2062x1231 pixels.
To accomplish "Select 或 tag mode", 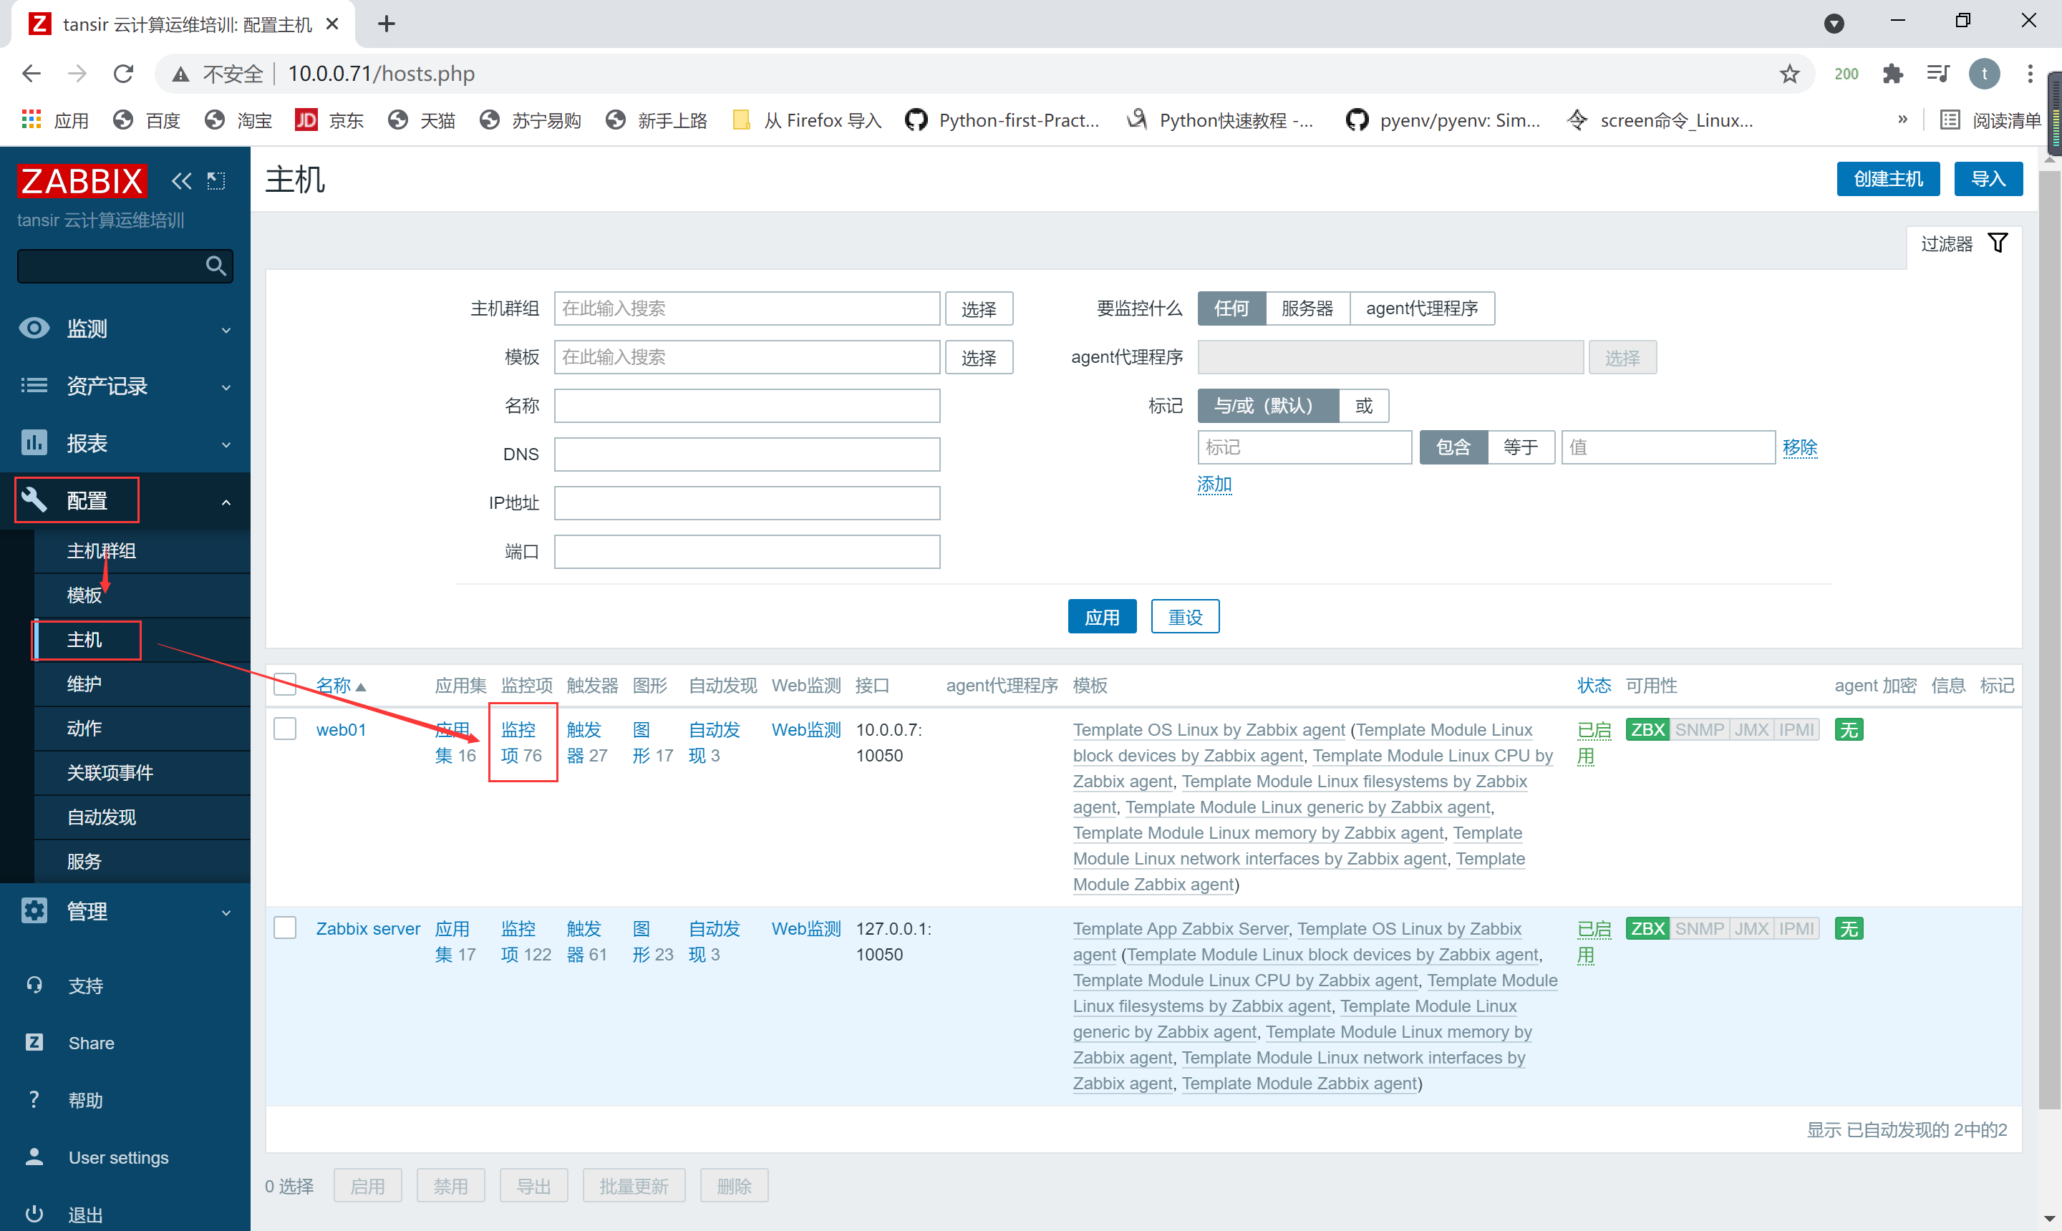I will 1363,406.
